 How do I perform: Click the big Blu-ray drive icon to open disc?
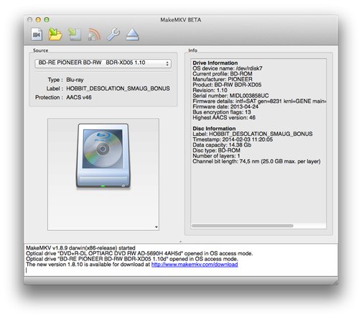tap(103, 155)
